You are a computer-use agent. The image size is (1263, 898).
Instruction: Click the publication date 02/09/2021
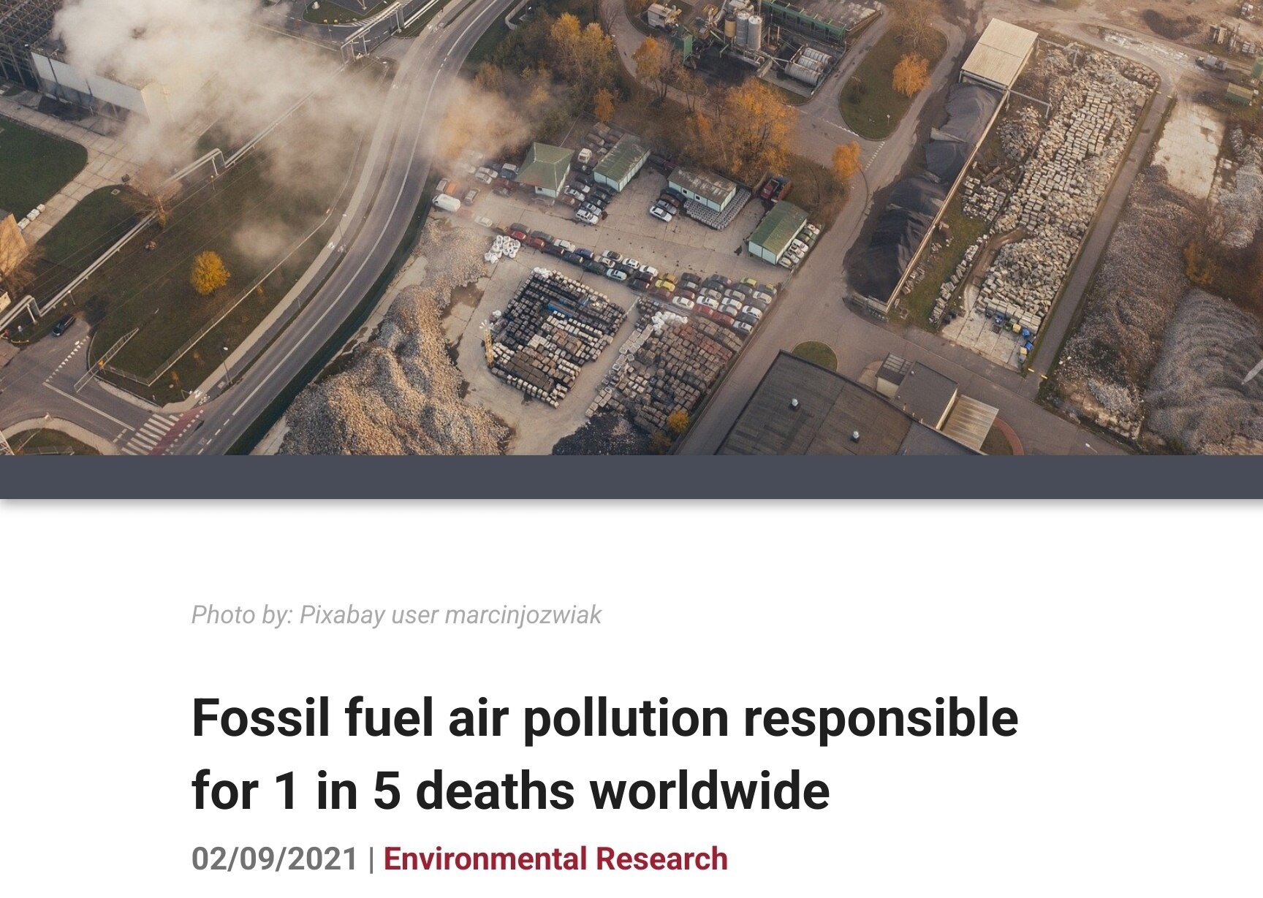coord(275,859)
